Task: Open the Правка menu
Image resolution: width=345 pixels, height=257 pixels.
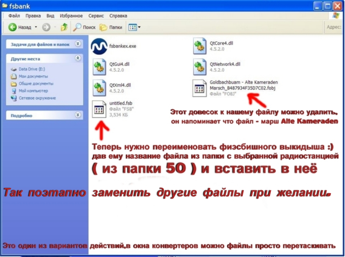Action: pos(33,16)
